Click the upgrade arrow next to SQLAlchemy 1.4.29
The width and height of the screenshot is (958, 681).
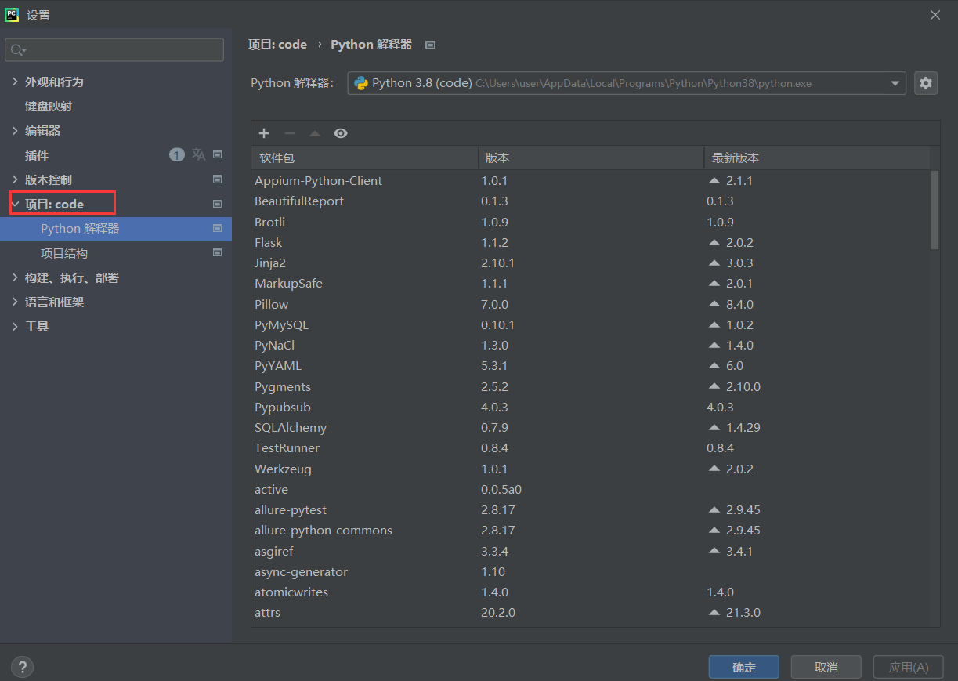[714, 427]
